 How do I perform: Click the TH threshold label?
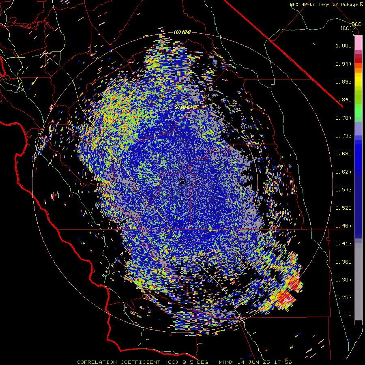click(x=348, y=316)
